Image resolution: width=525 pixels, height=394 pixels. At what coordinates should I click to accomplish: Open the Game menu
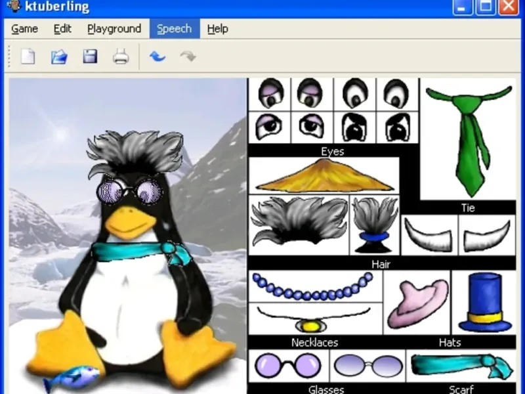24,29
